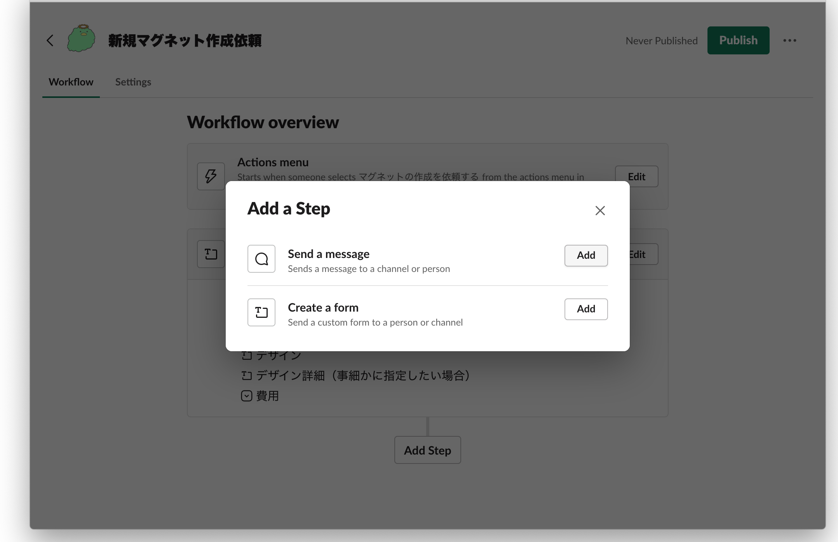Click the lightning bolt Actions menu trigger icon
This screenshot has height=542, width=838.
pyautogui.click(x=210, y=176)
